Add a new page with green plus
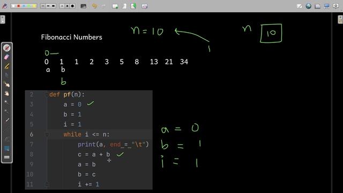The height and width of the screenshot is (193, 343). [x=115, y=6]
